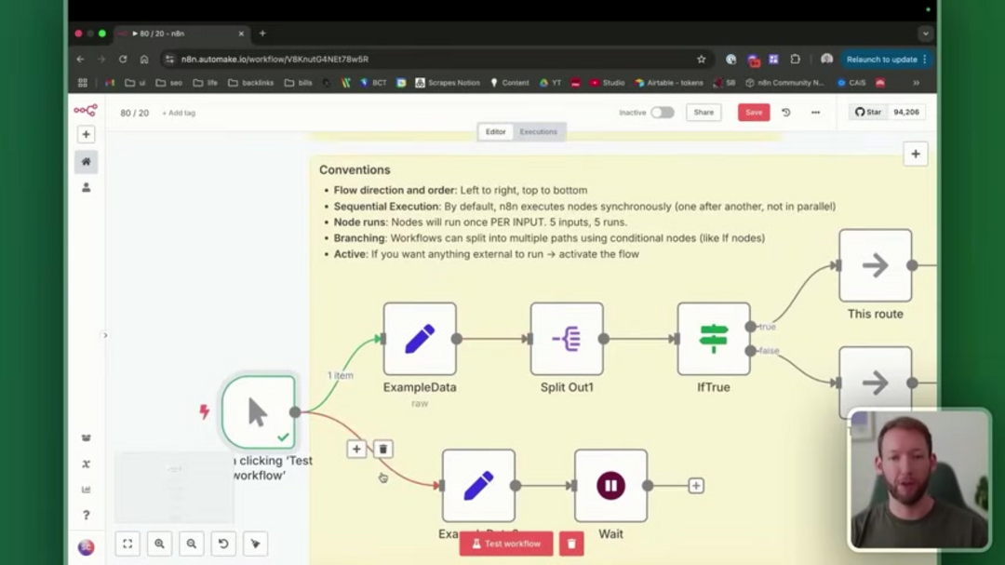Switch to the Editor tab
Screen dimensions: 1005x565
point(495,132)
